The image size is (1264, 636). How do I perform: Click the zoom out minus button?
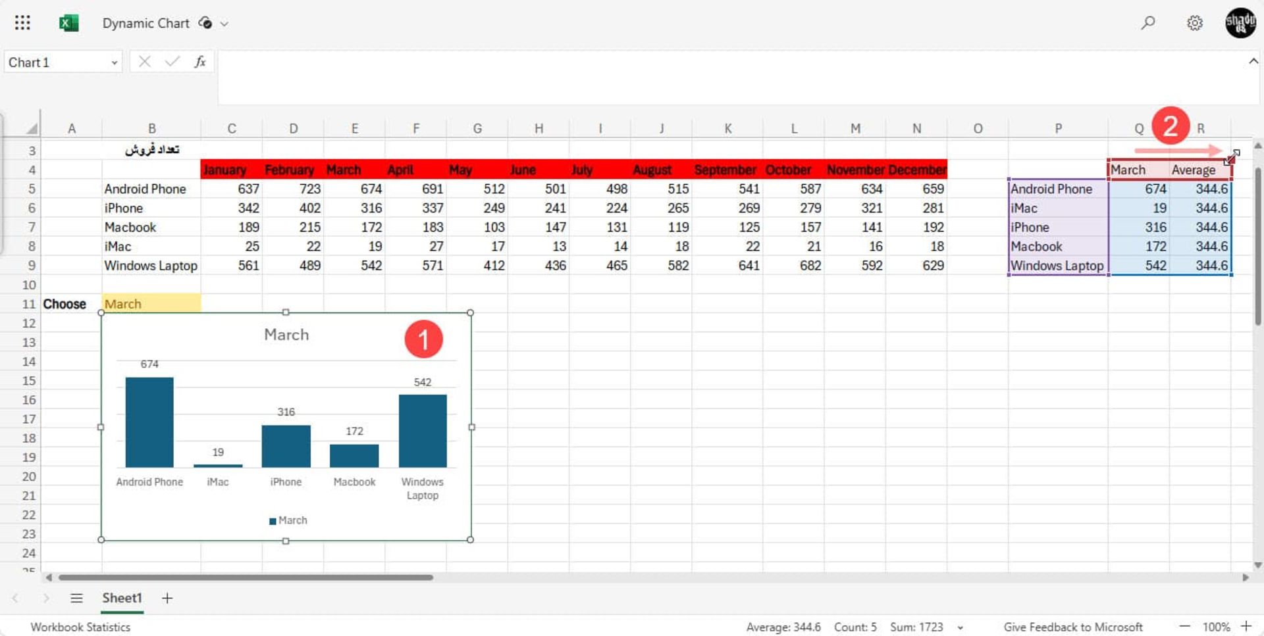pyautogui.click(x=1184, y=626)
